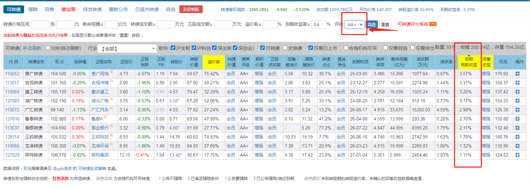Click the plus icon in 贵广转债 row
Image resolution: width=530 pixels, height=189 pixels.
pyautogui.click(x=517, y=74)
